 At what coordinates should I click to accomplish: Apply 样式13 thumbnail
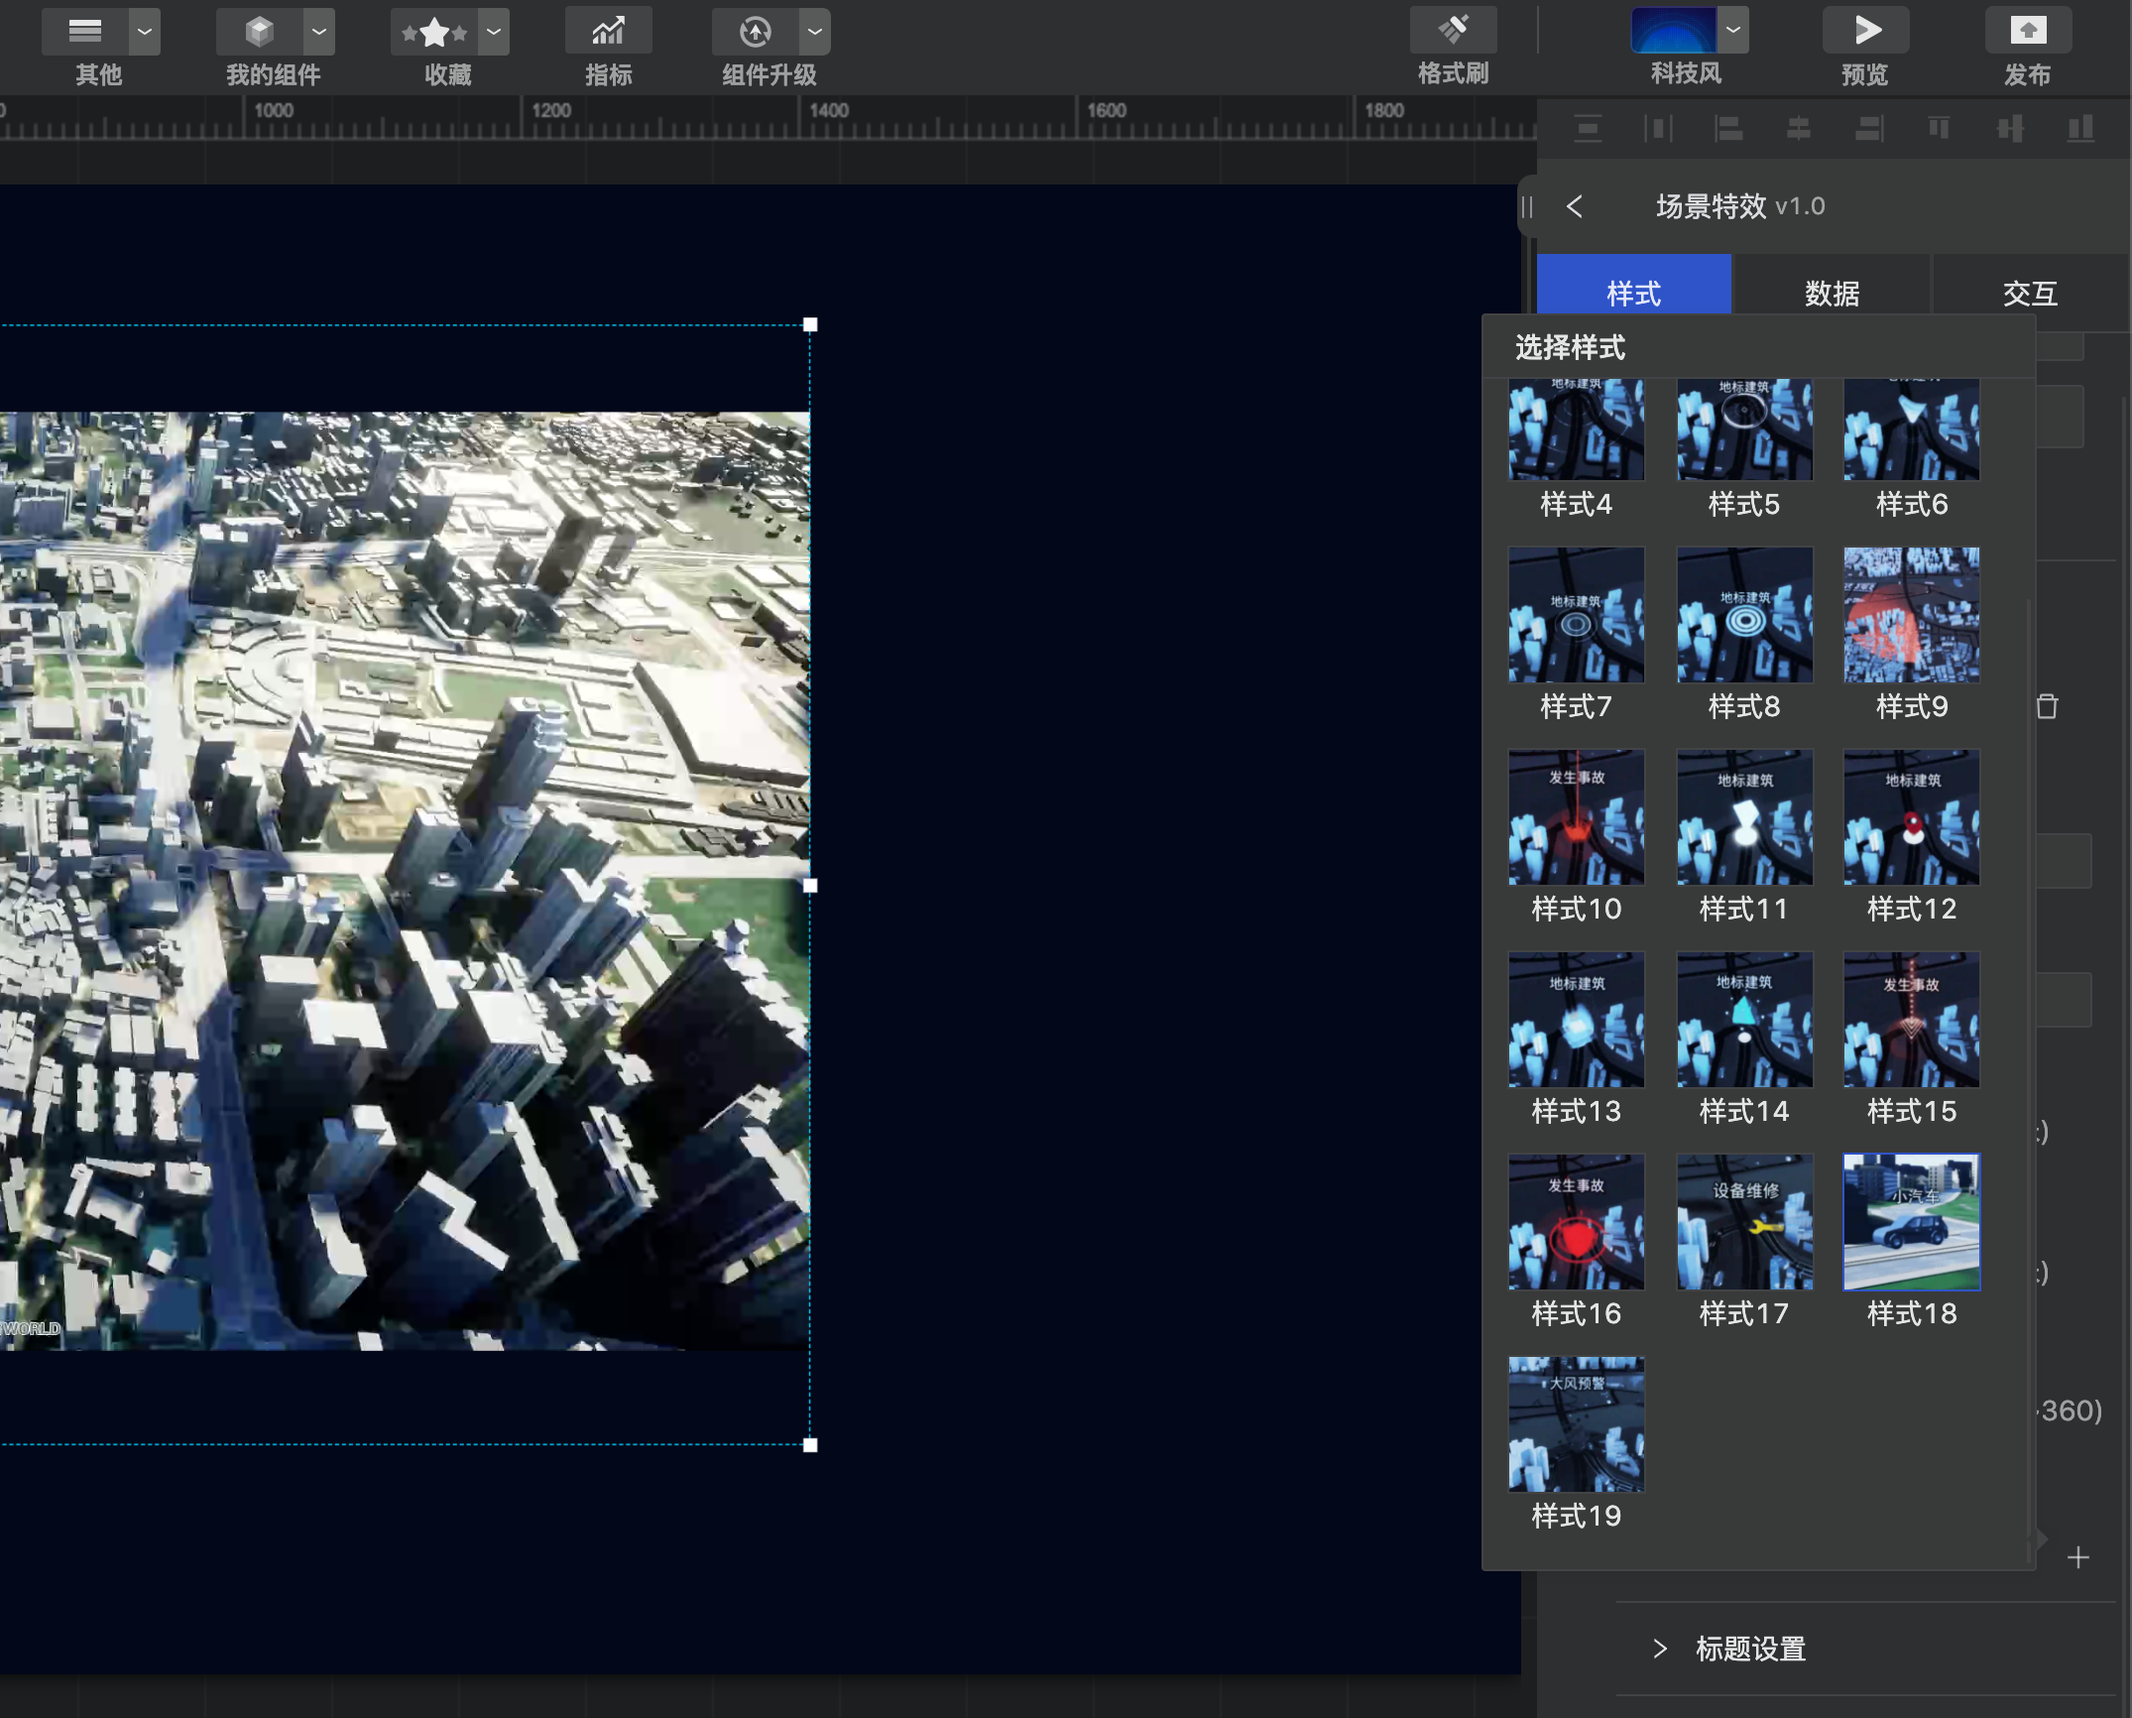(x=1577, y=1020)
